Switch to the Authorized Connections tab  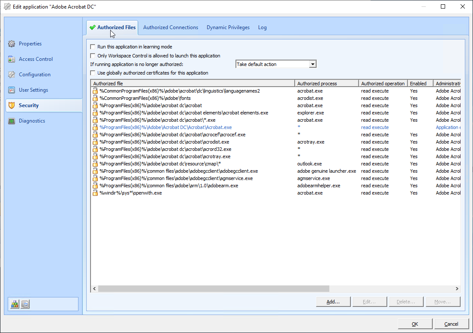[171, 27]
